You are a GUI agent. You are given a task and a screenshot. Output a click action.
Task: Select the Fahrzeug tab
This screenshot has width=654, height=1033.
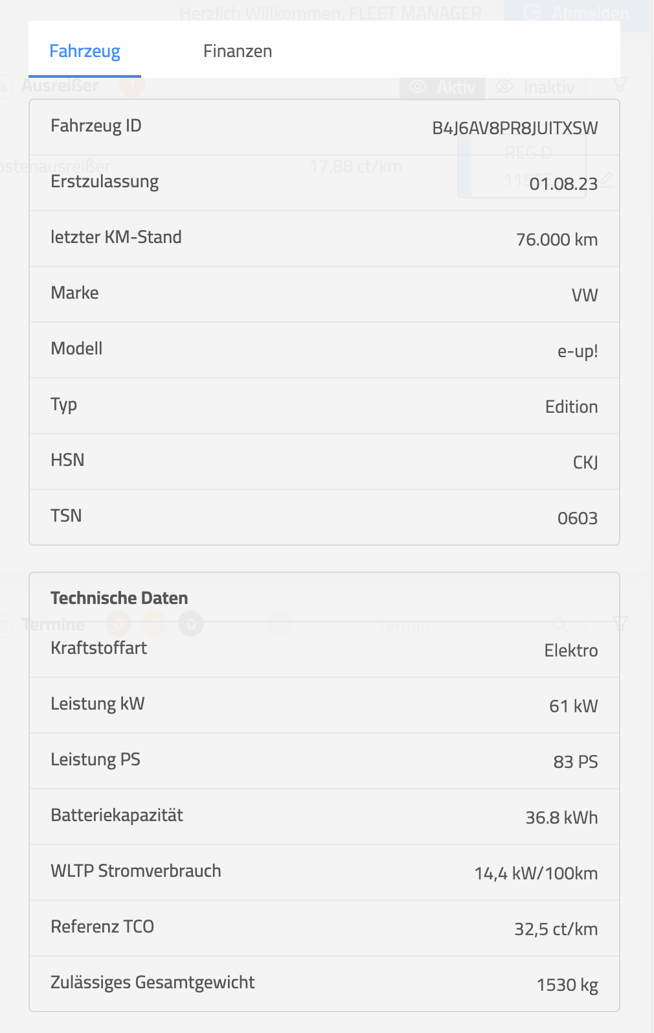tap(85, 51)
